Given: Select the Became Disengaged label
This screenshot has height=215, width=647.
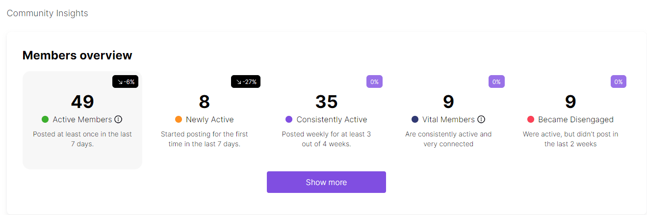Looking at the screenshot, I should 576,119.
